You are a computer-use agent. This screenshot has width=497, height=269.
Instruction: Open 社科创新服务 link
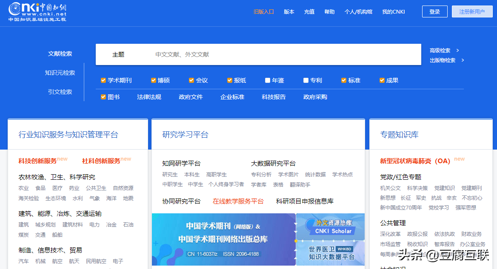[101, 161]
